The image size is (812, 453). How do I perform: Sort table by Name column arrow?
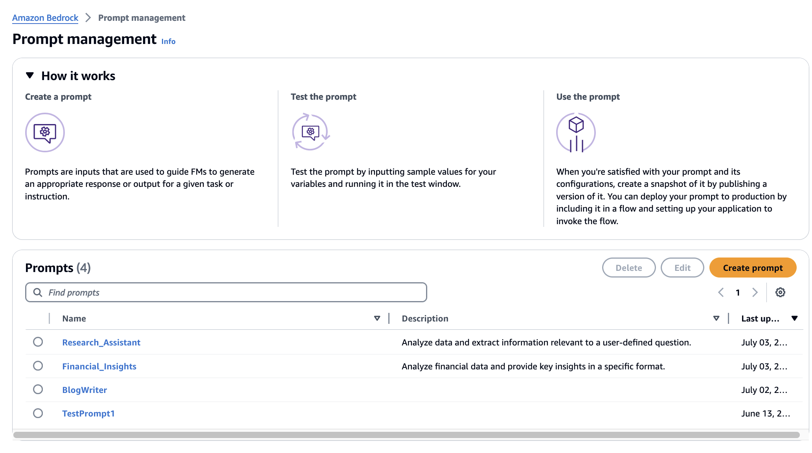point(377,318)
